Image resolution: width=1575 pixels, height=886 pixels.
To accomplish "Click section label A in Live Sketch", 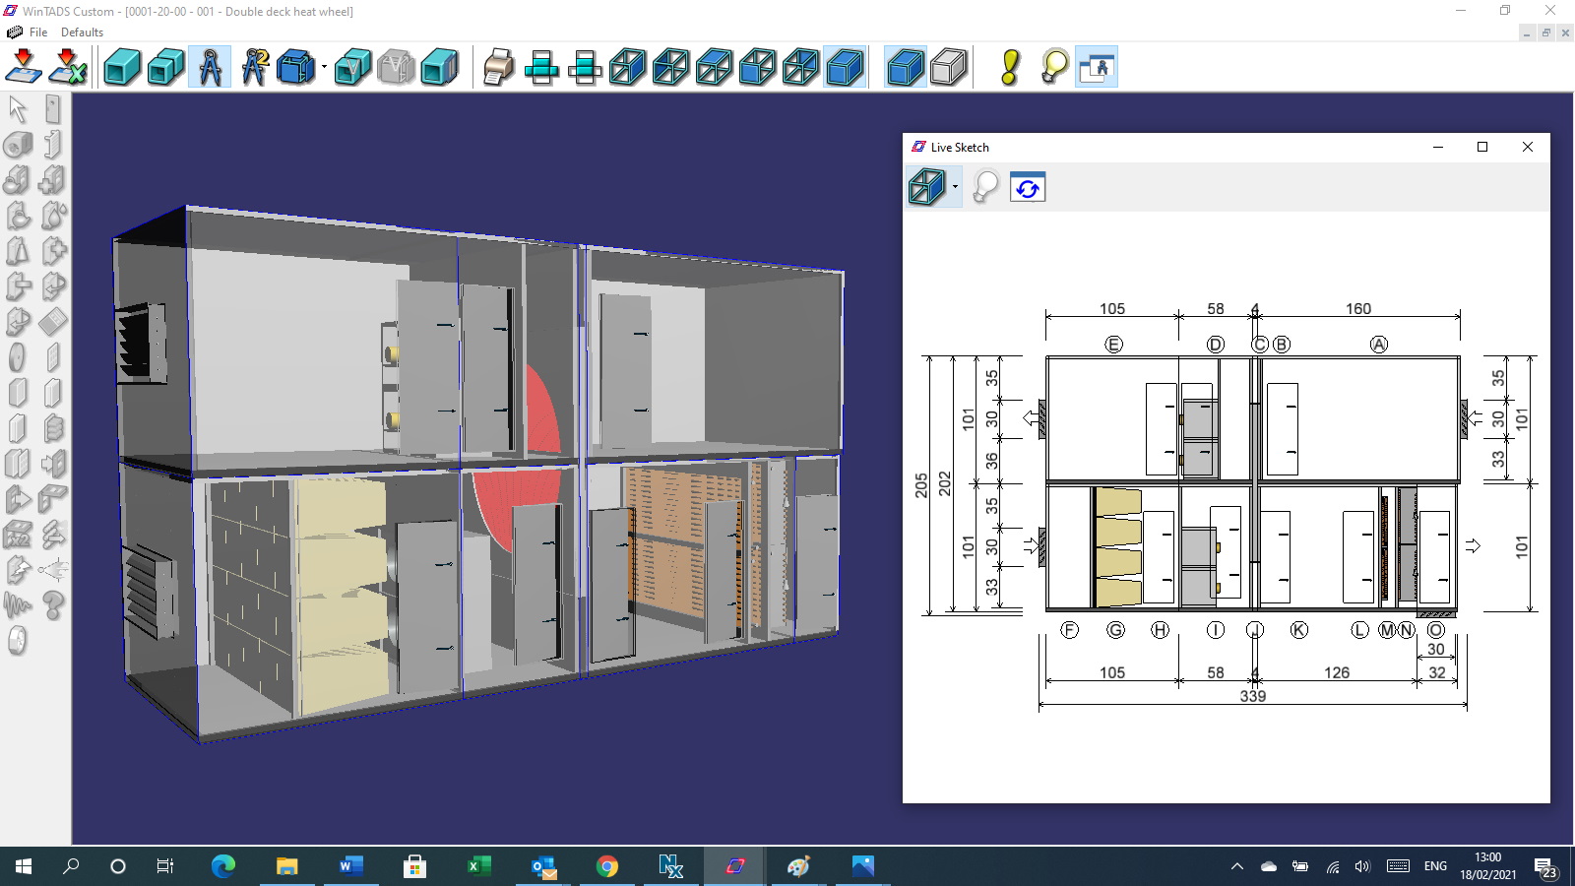I will tap(1378, 345).
